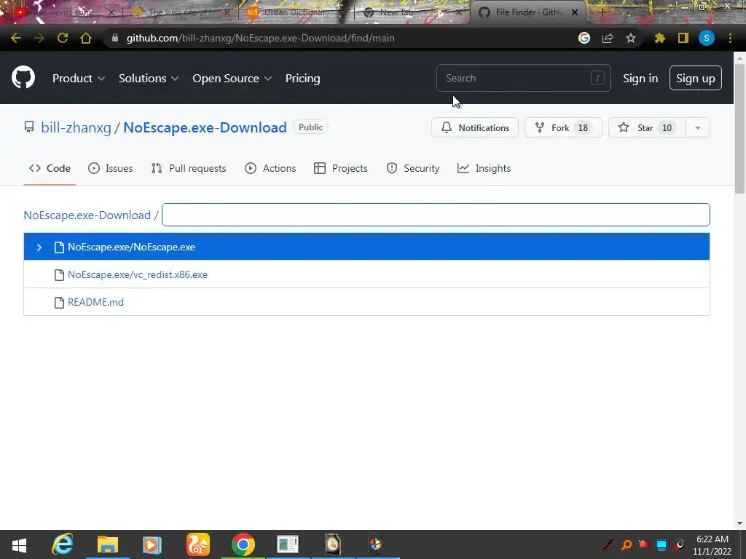Open the Actions tab

[x=270, y=168]
